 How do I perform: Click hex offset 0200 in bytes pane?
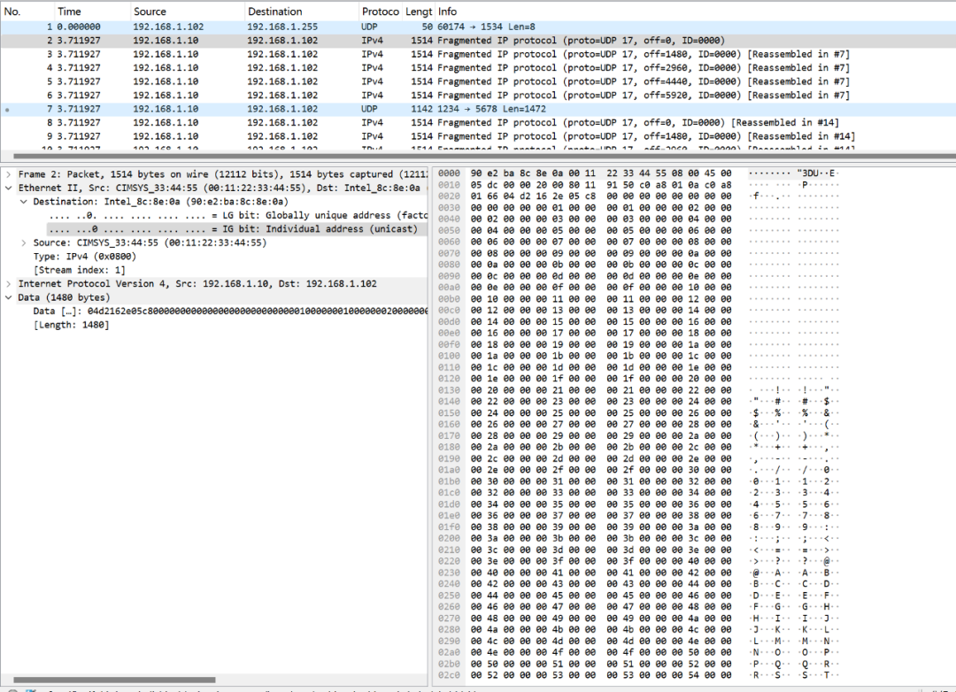[449, 538]
